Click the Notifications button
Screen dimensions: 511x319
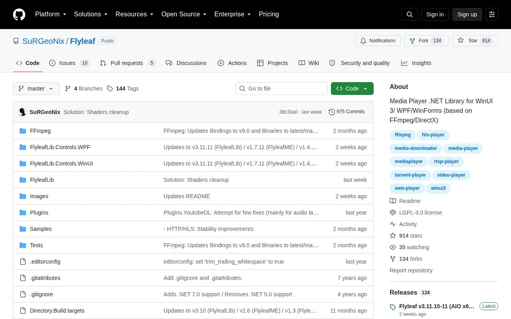click(378, 41)
